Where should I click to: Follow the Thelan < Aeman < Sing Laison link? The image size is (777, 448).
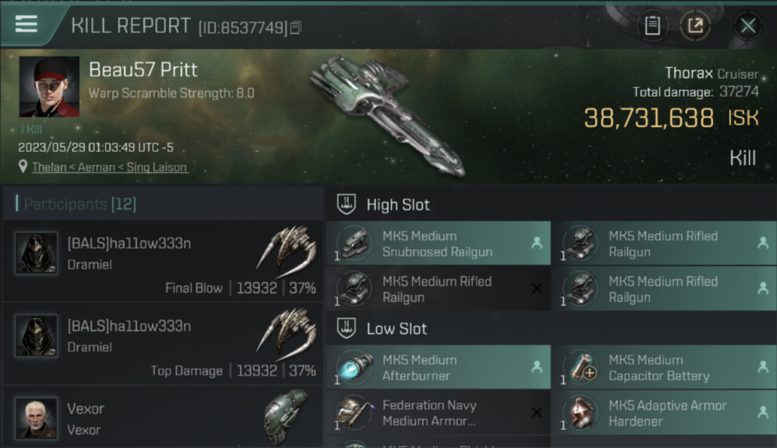click(x=109, y=167)
